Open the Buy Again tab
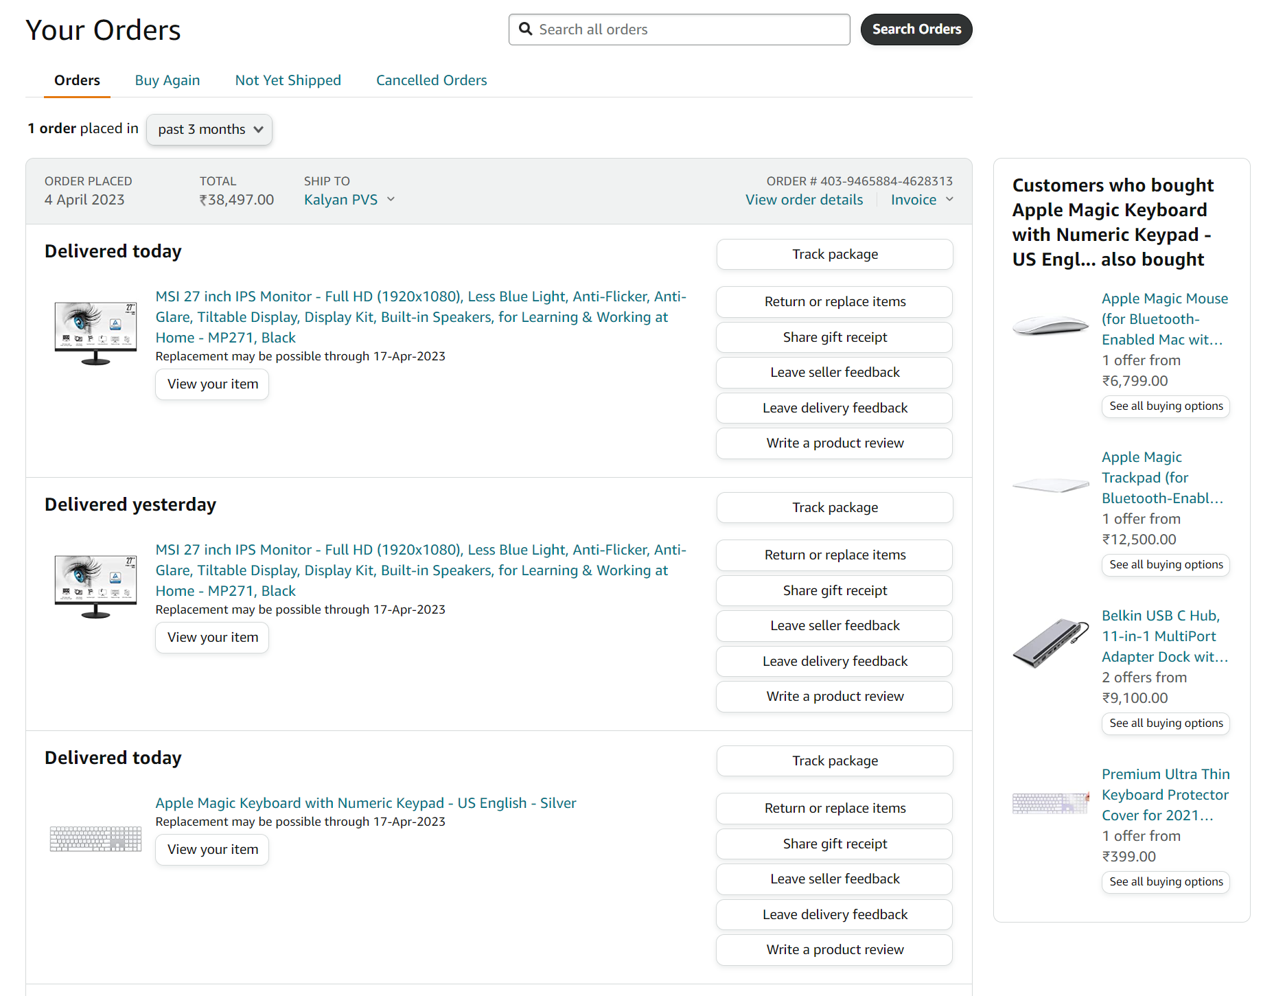This screenshot has height=996, width=1285. (167, 80)
